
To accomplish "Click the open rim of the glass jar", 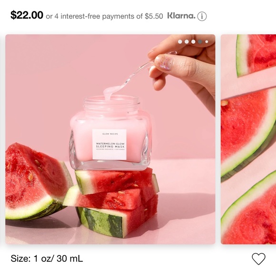I will click(x=112, y=102).
